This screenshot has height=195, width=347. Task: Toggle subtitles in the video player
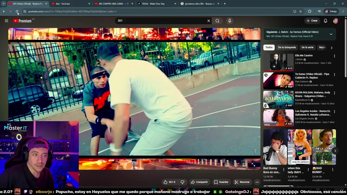point(227,165)
